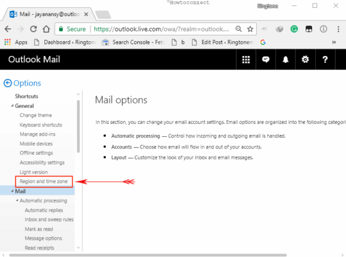Screen dimensions: 346x257
Task: Click the zoom magnifier in address bar
Action: [239, 29]
